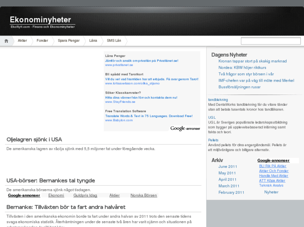Click Google-annonser label in link bar
304x227 pixels.
(24, 195)
